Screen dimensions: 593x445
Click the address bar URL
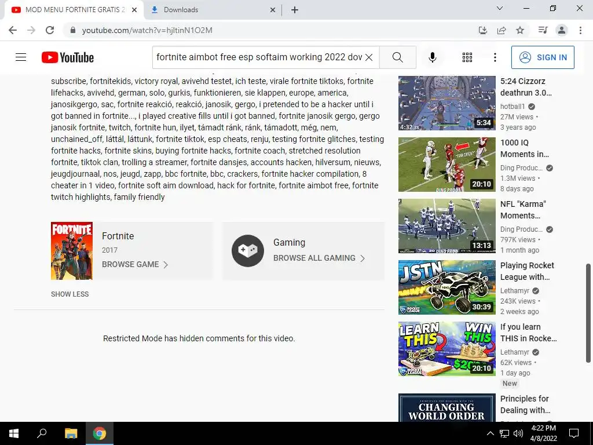point(147,30)
